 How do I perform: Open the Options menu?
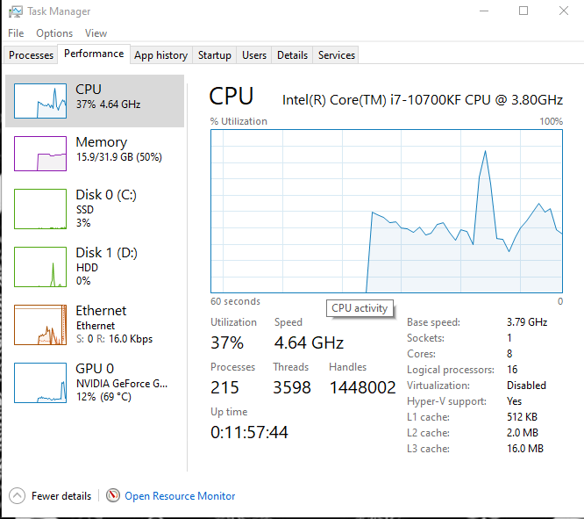click(54, 33)
